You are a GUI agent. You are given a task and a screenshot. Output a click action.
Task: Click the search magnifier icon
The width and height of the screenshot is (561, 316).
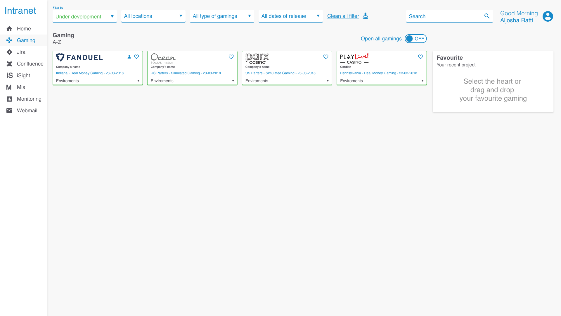point(487,16)
